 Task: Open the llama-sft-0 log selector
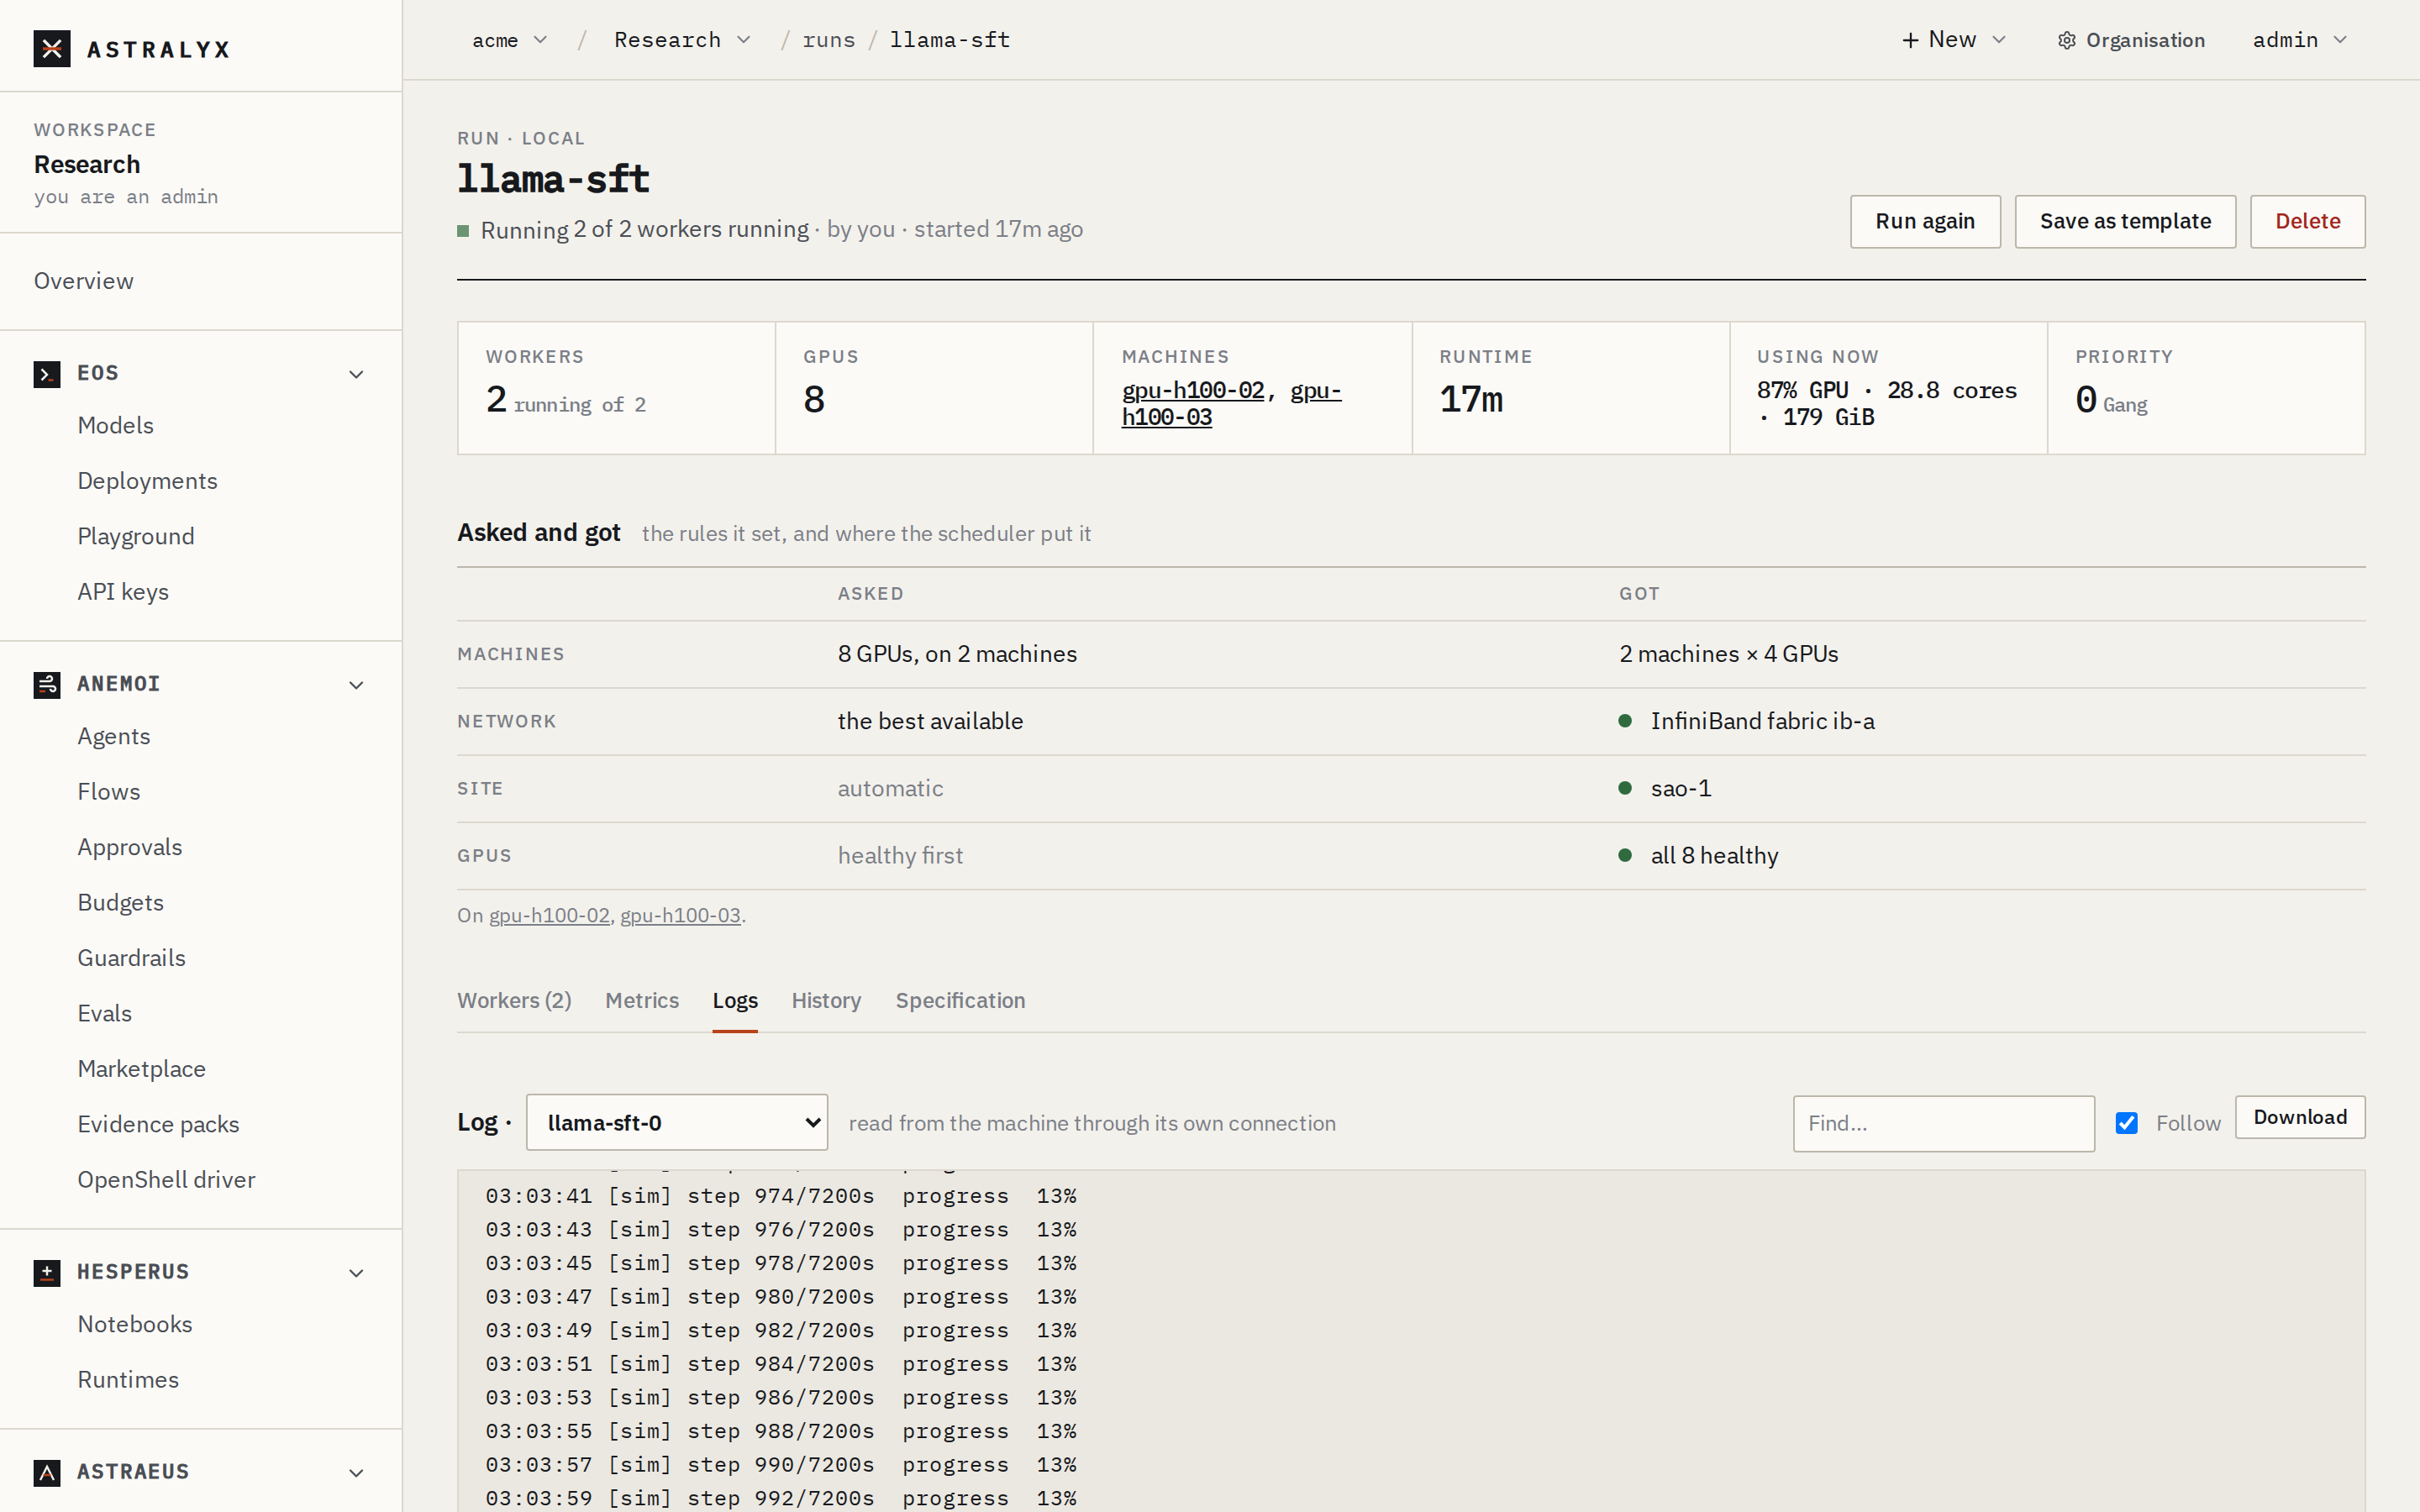click(x=677, y=1122)
